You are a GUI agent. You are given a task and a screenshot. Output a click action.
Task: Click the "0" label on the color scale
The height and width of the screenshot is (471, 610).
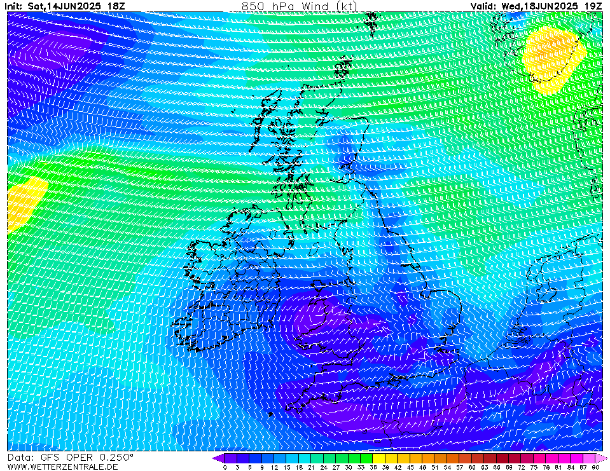225,467
